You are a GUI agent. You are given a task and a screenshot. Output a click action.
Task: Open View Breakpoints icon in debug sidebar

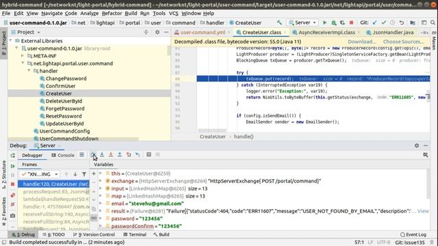(13, 195)
